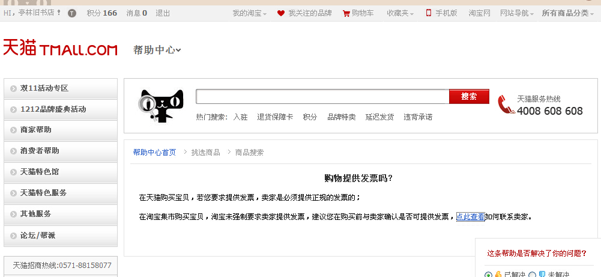Select the 未解决 radio button
Image resolution: width=601 pixels, height=277 pixels.
tap(533, 275)
